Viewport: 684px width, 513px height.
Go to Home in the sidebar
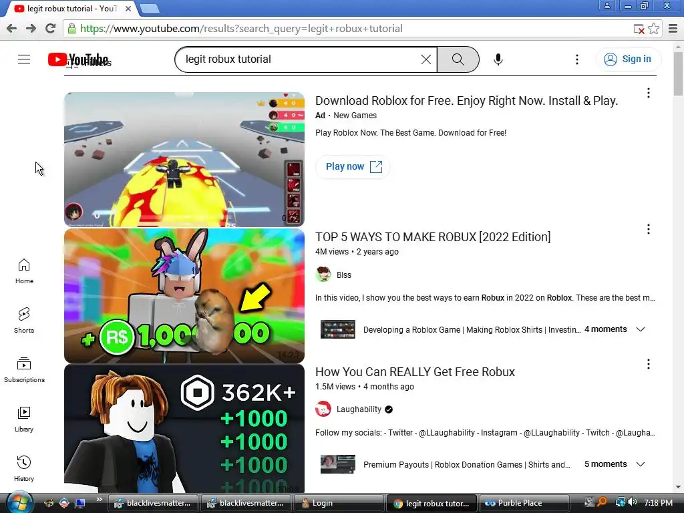point(24,271)
